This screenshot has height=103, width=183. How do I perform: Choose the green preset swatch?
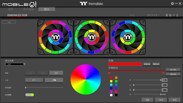[116, 81]
